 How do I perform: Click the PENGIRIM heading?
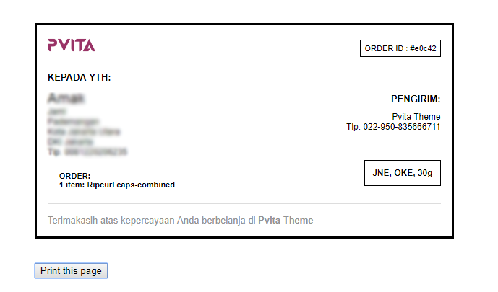click(x=416, y=99)
